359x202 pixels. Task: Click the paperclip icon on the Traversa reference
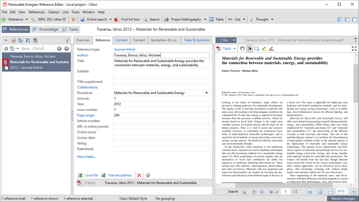[6, 62]
